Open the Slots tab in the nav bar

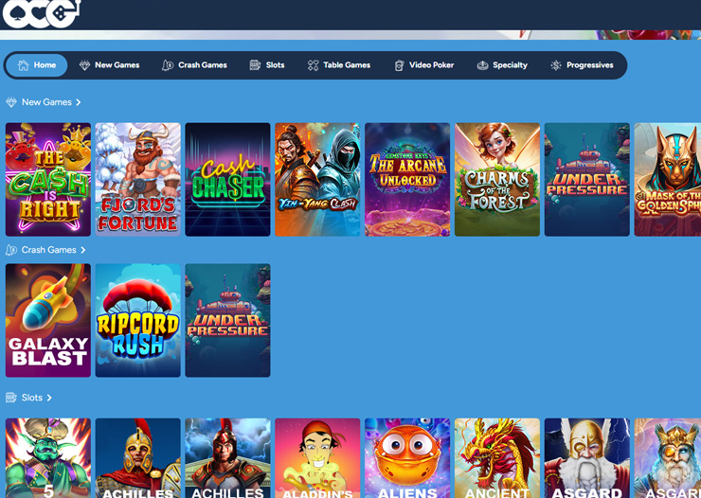[x=267, y=65]
